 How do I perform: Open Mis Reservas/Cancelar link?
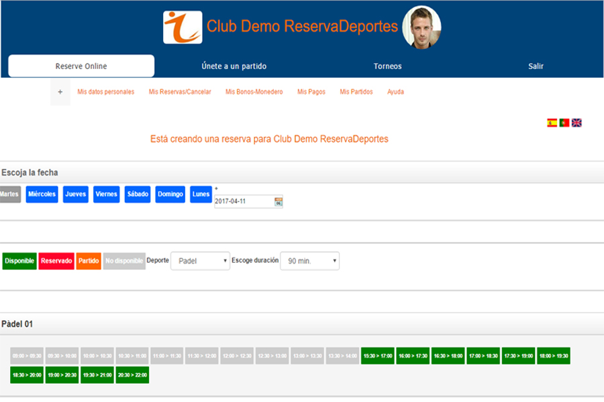point(180,92)
